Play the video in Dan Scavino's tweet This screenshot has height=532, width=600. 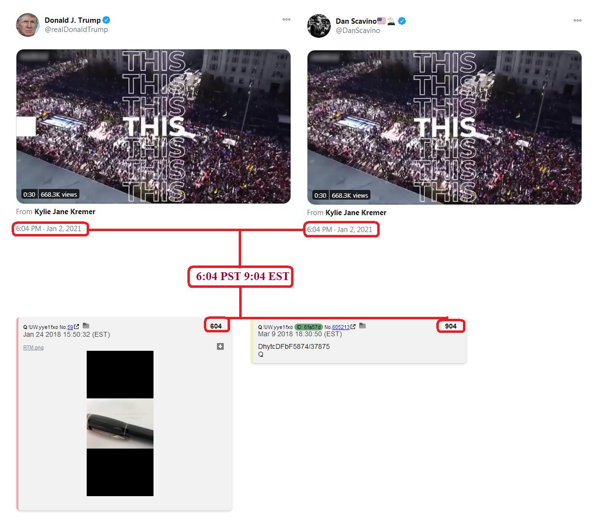coord(445,127)
